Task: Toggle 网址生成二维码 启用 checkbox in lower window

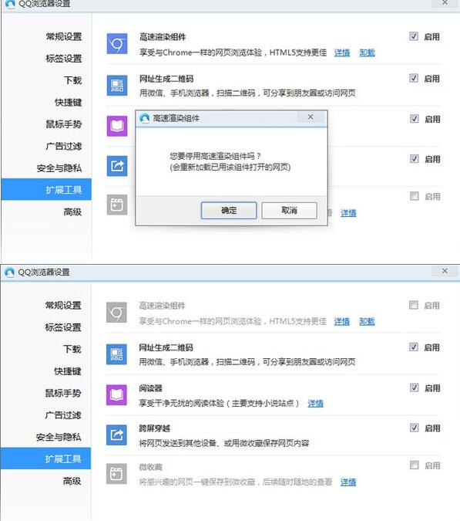Action: click(414, 347)
